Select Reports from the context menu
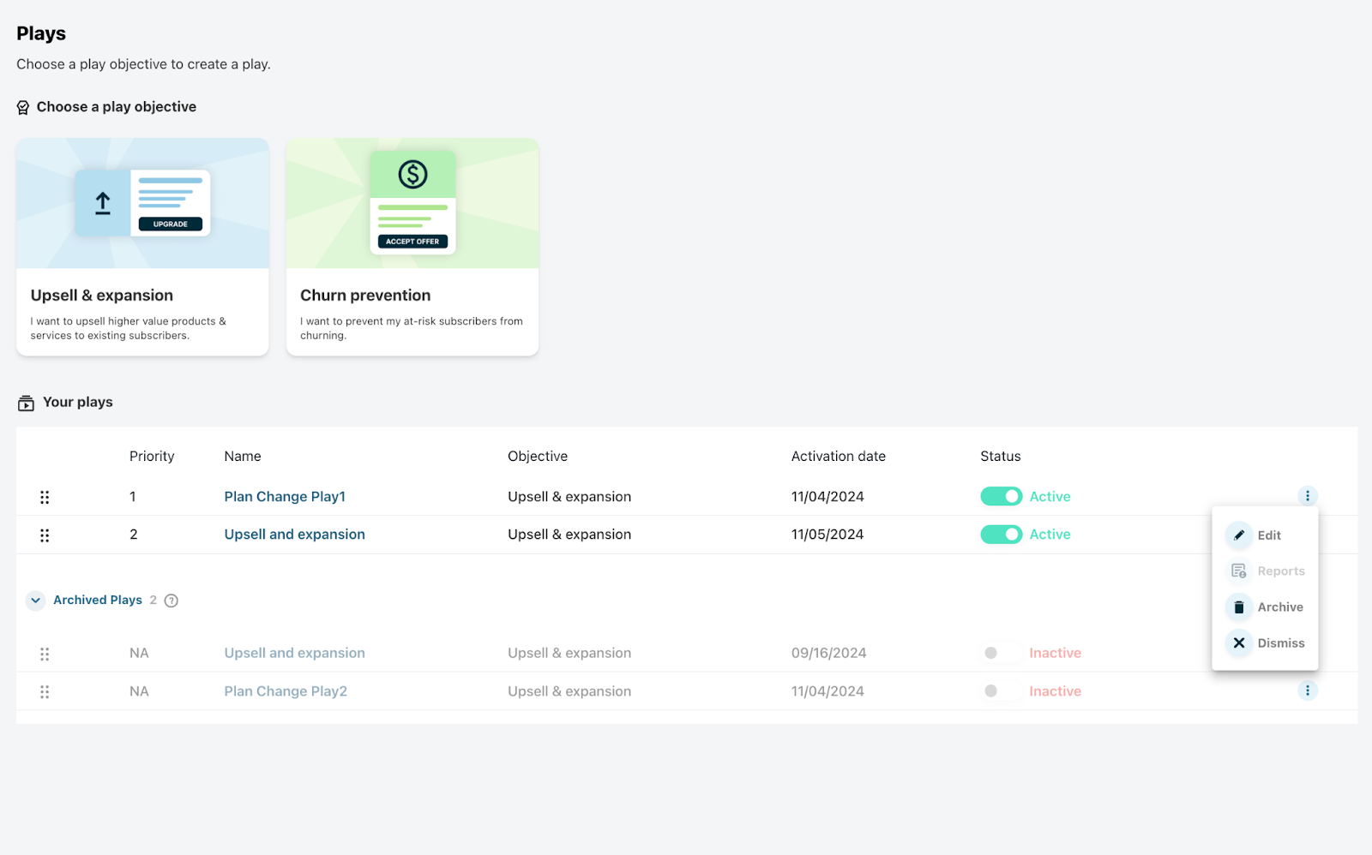1372x855 pixels. (x=1280, y=571)
